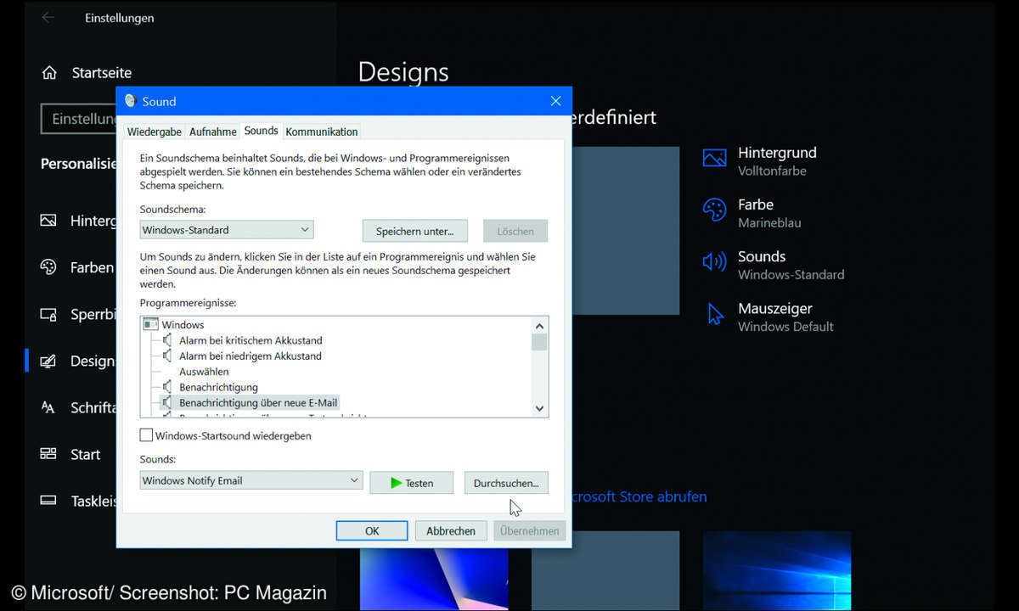The height and width of the screenshot is (611, 1019).
Task: Select the Designs sidebar icon
Action: click(48, 362)
